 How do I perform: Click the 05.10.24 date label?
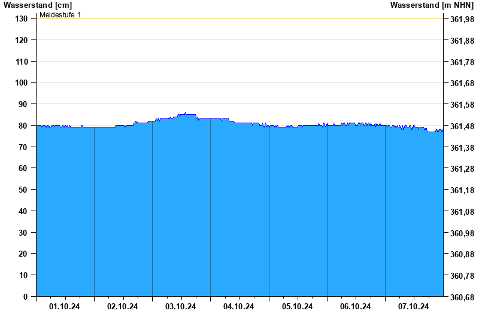tap(297, 306)
